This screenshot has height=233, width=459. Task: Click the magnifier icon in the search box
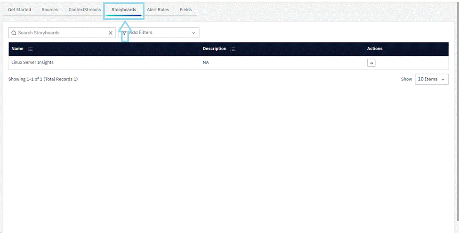[x=14, y=33]
